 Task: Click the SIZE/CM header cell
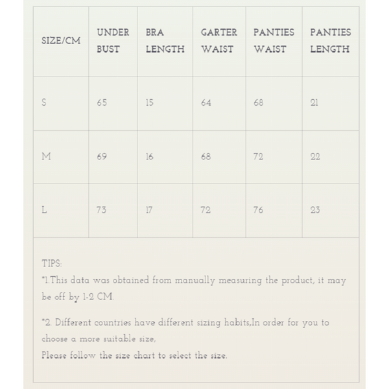point(61,40)
